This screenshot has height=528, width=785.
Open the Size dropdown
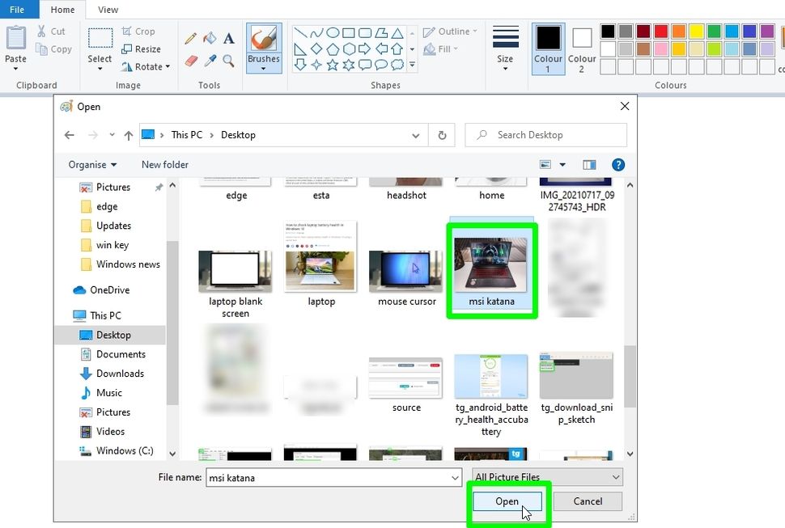[506, 49]
